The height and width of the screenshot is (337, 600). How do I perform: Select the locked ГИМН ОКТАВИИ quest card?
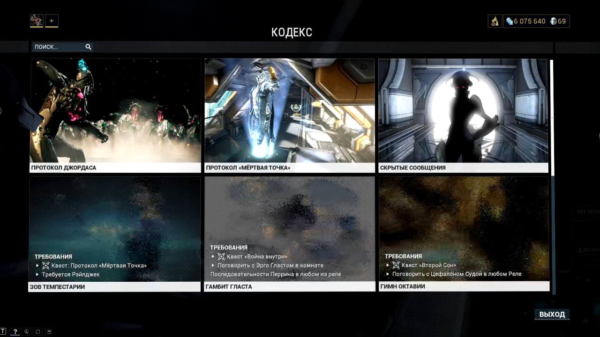click(464, 234)
